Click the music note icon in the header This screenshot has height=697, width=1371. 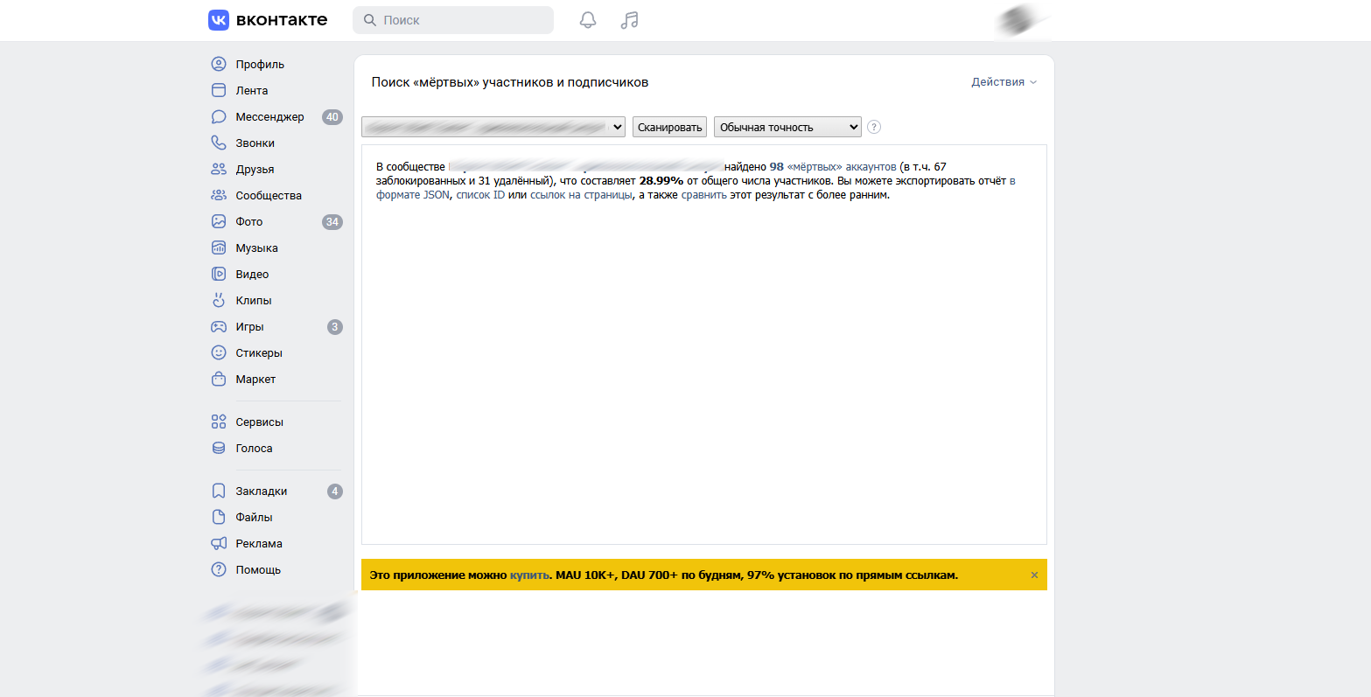(629, 19)
